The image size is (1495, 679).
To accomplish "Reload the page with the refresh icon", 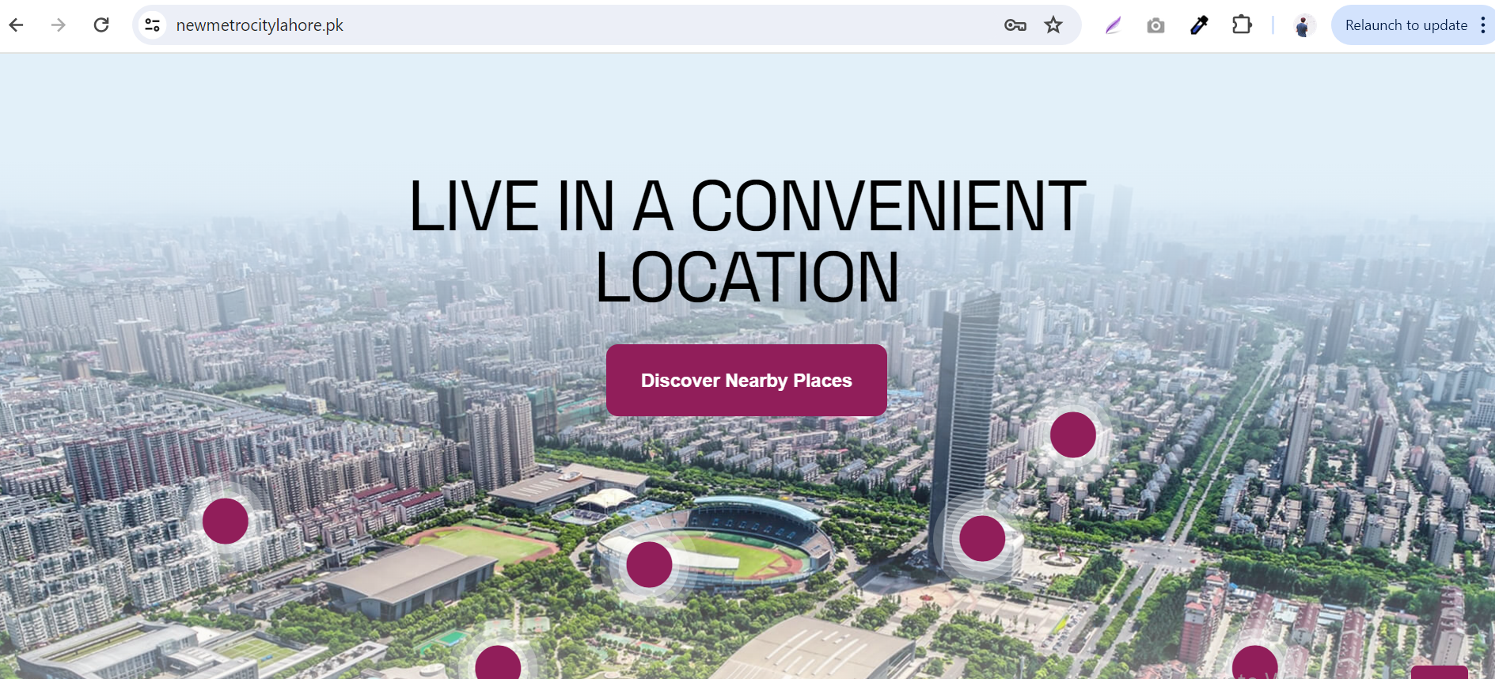I will click(x=101, y=25).
